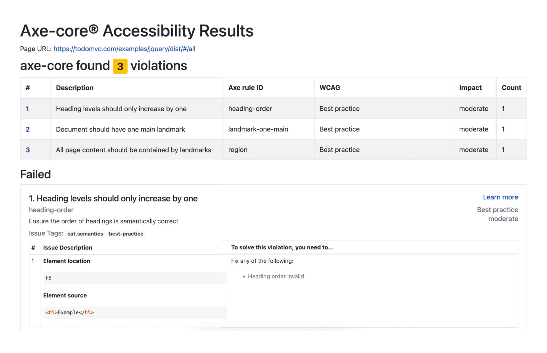Click the Impact column header

click(470, 88)
